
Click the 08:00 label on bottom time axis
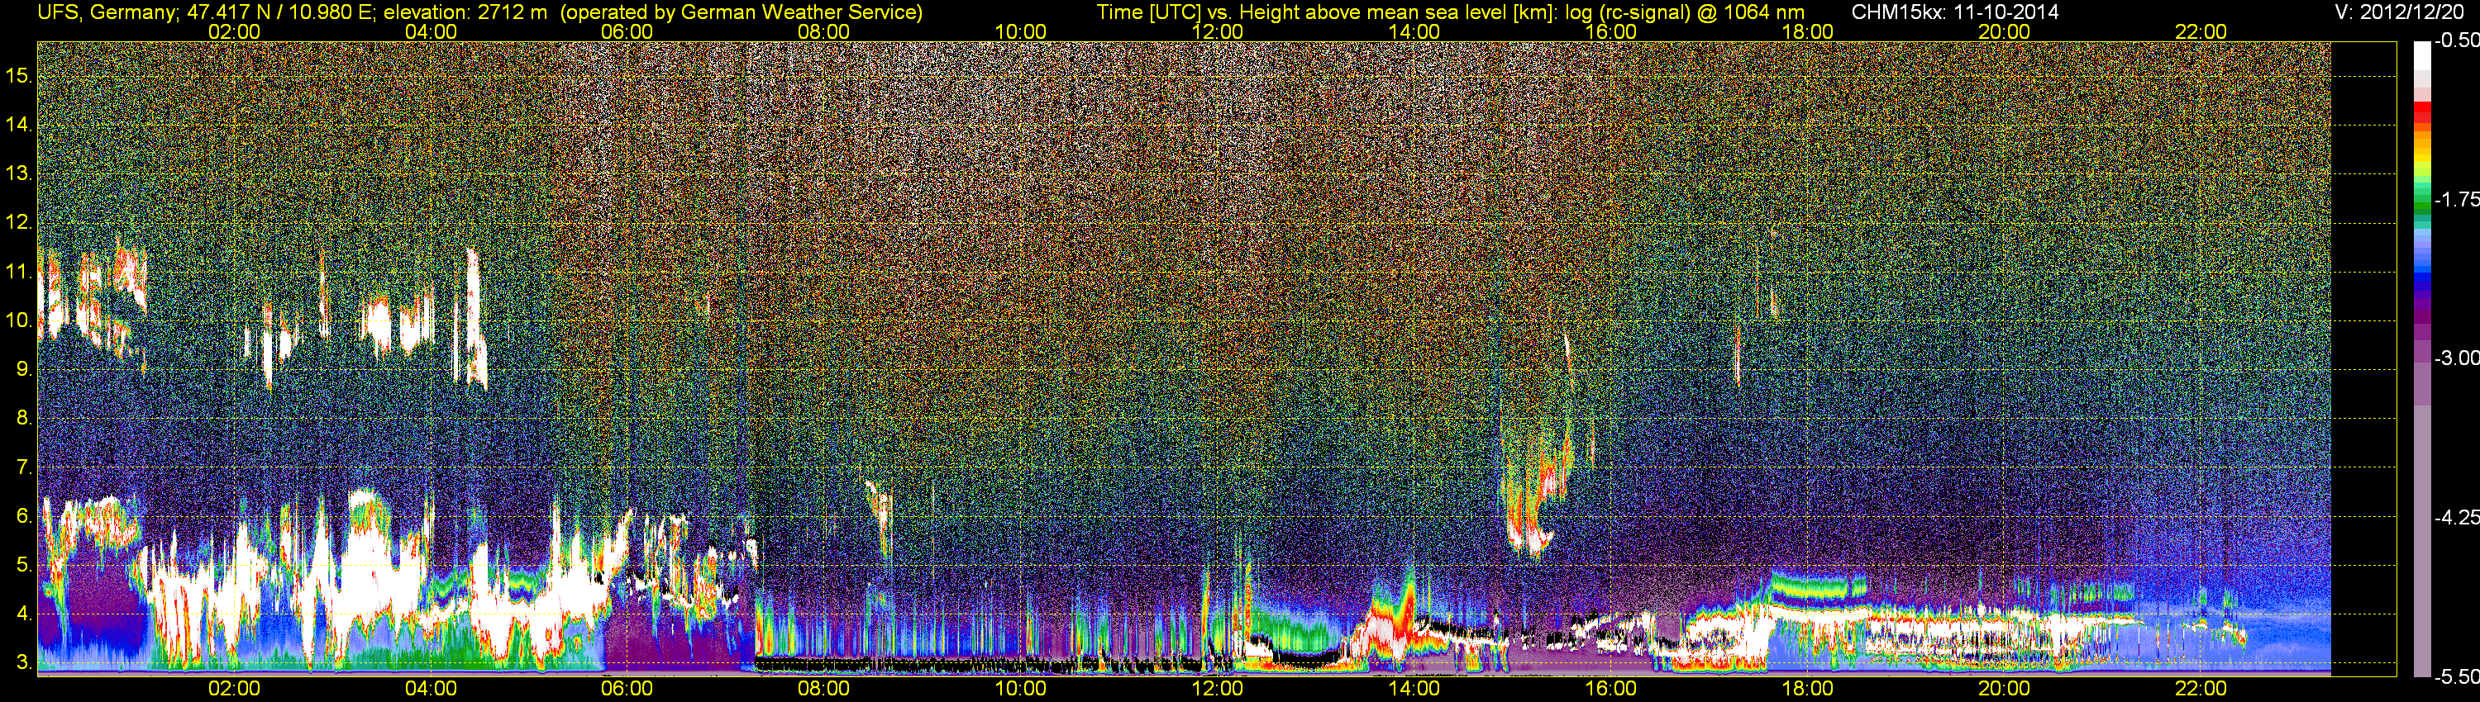click(x=824, y=689)
